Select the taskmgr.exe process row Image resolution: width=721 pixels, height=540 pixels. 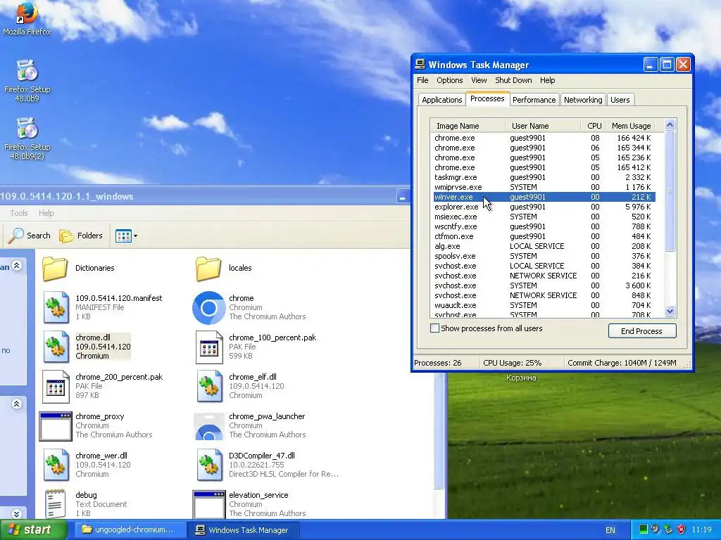pyautogui.click(x=544, y=177)
